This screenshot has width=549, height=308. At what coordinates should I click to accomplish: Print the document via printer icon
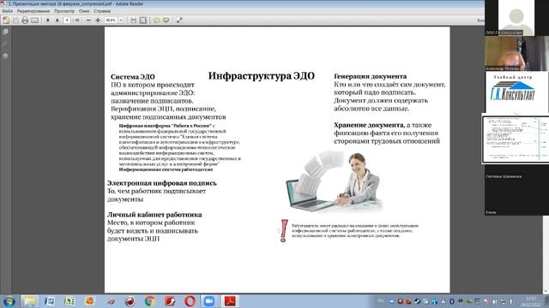(x=25, y=21)
